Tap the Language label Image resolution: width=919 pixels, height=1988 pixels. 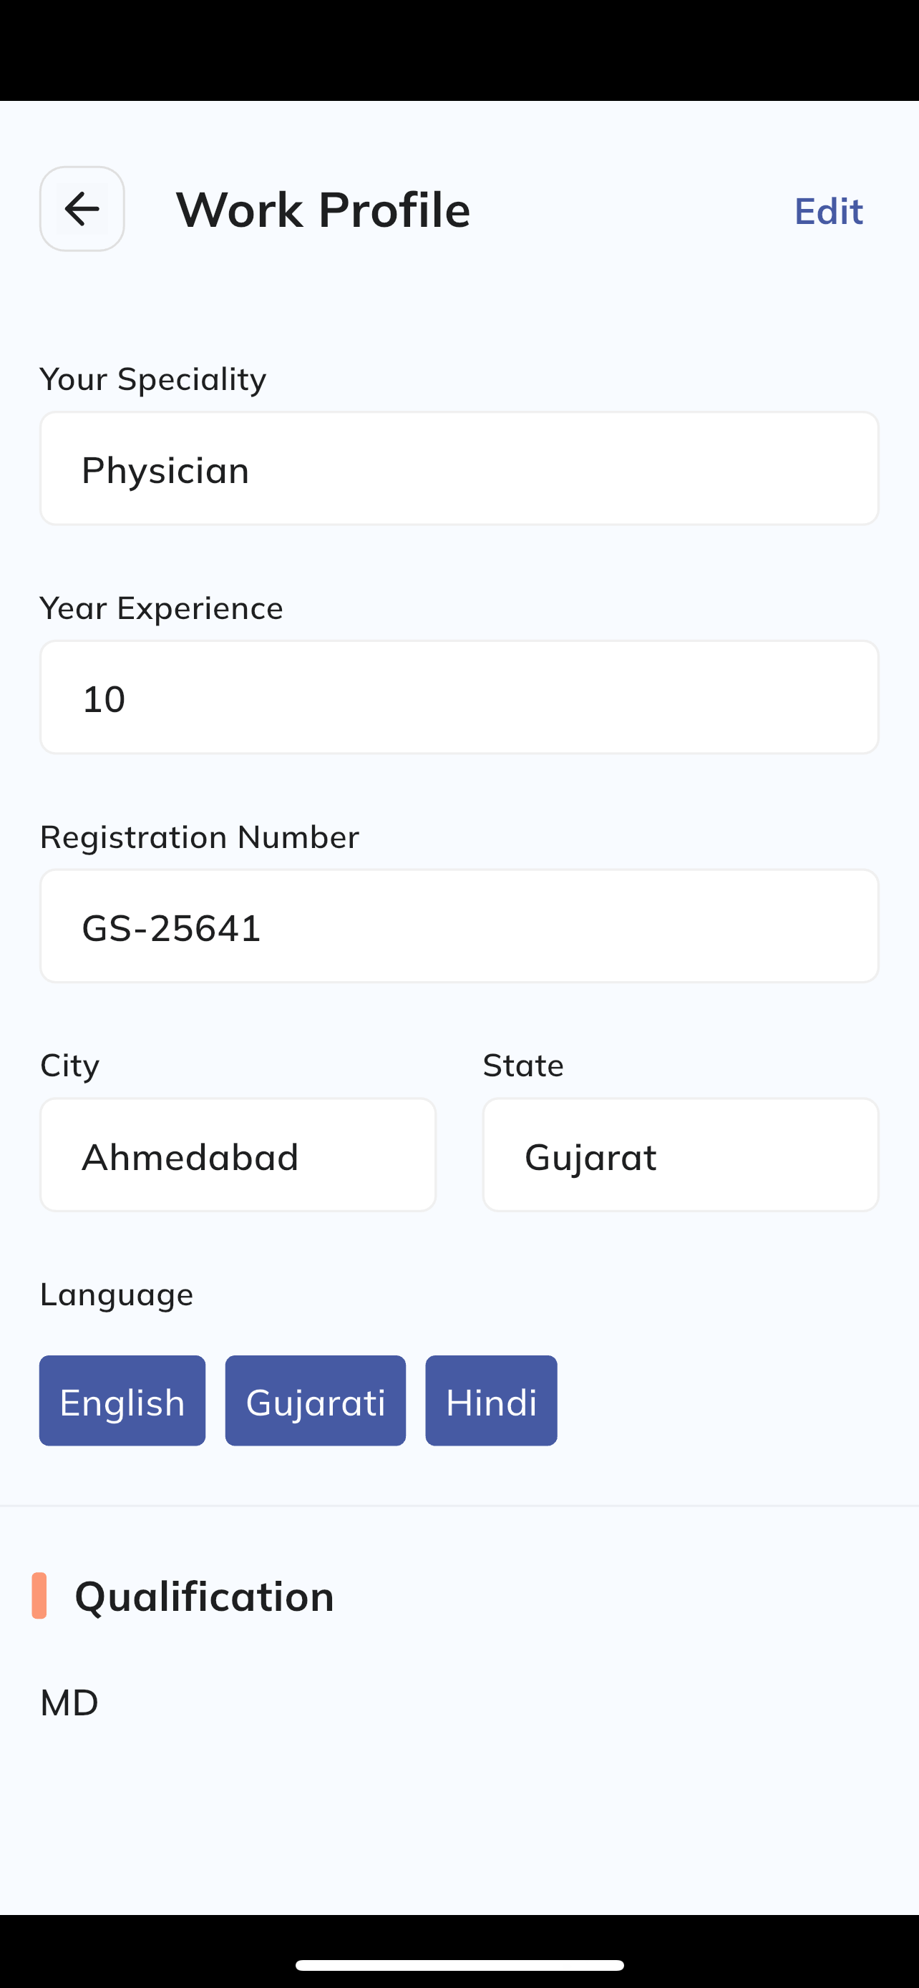tap(117, 1295)
